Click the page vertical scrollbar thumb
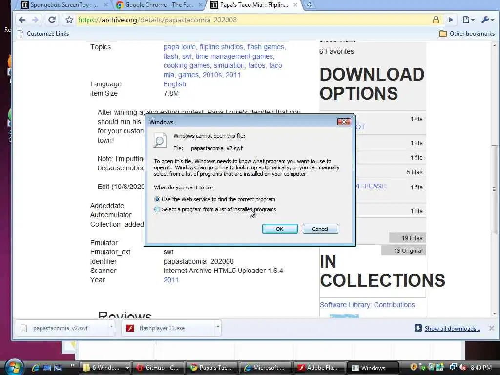500x375 pixels. pos(494,189)
